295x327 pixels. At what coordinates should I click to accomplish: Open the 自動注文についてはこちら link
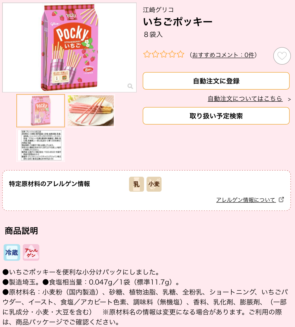coord(245,98)
